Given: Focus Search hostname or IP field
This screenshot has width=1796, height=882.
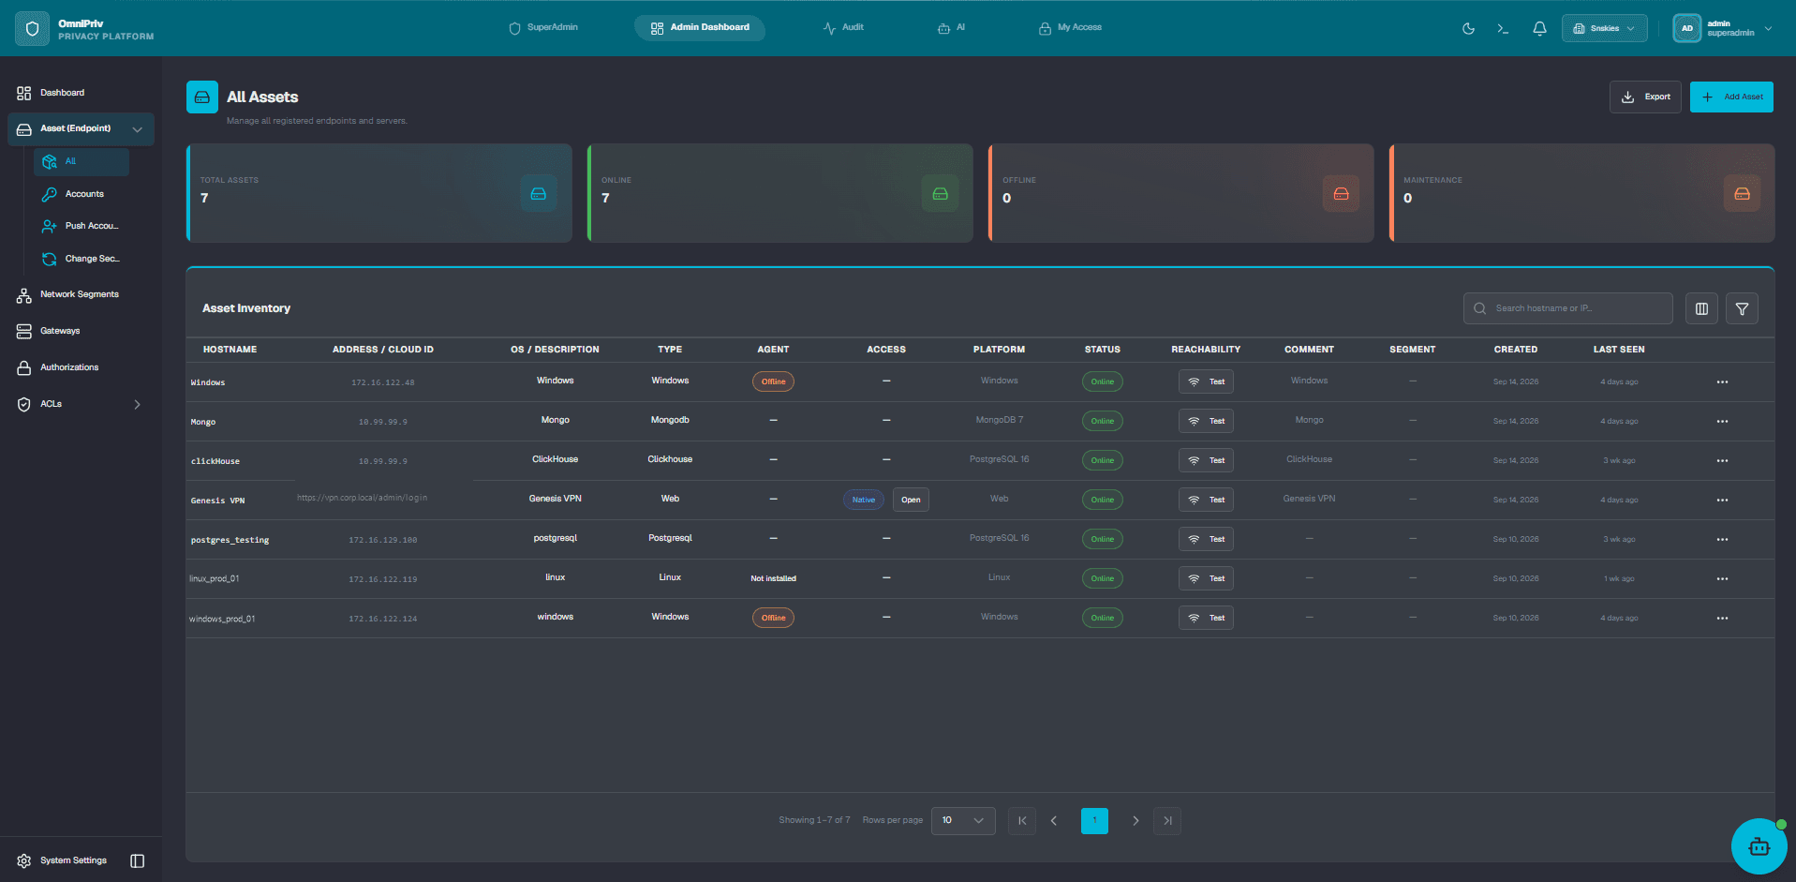Looking at the screenshot, I should tap(1567, 308).
